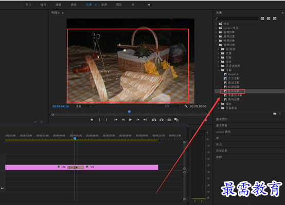This screenshot has width=285, height=205.
Task: Switch to the 颜色 workspace tab
Action: 74,5
